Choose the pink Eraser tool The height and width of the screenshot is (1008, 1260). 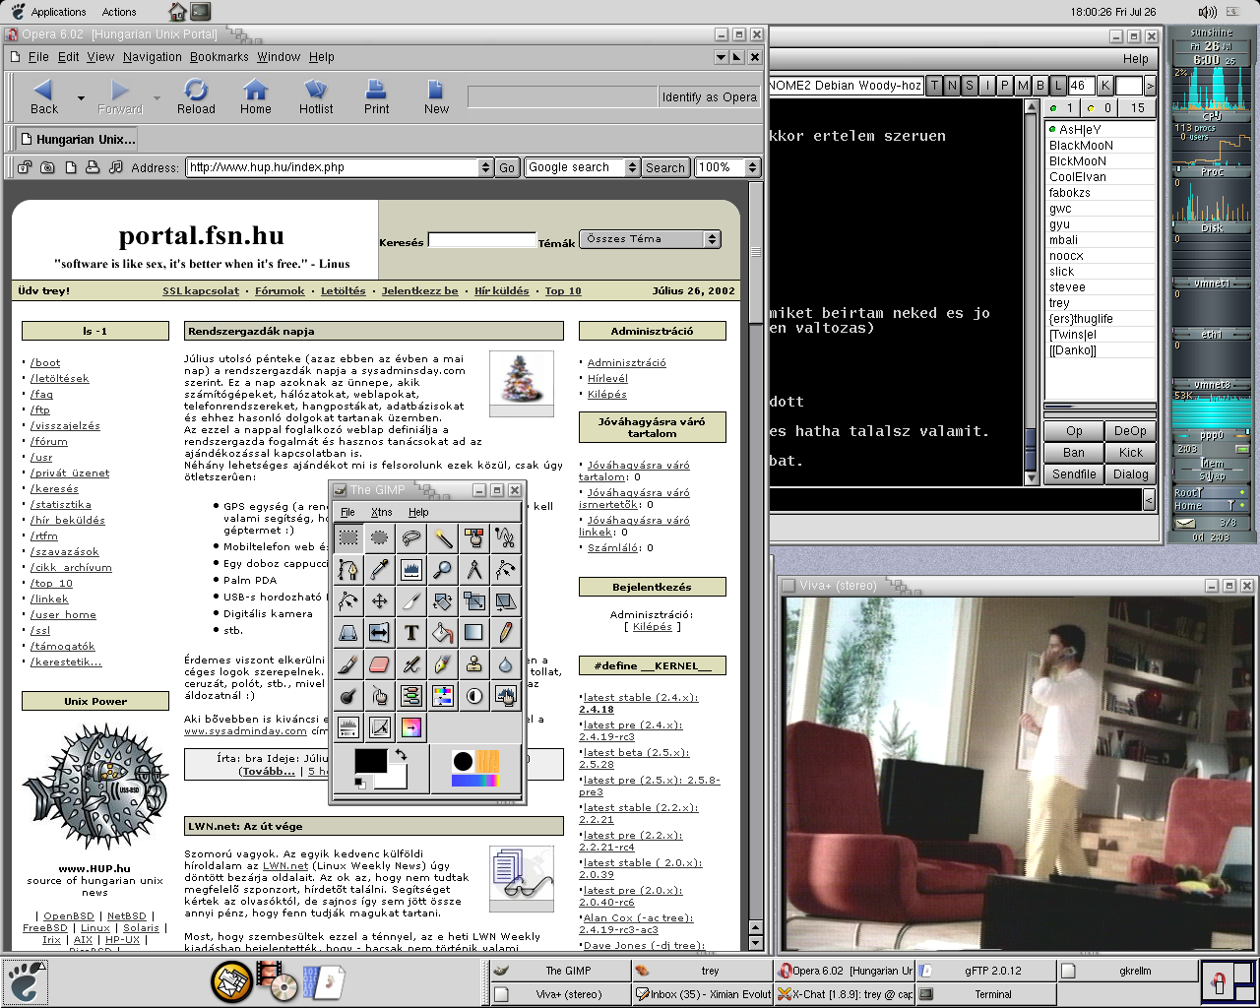click(380, 663)
